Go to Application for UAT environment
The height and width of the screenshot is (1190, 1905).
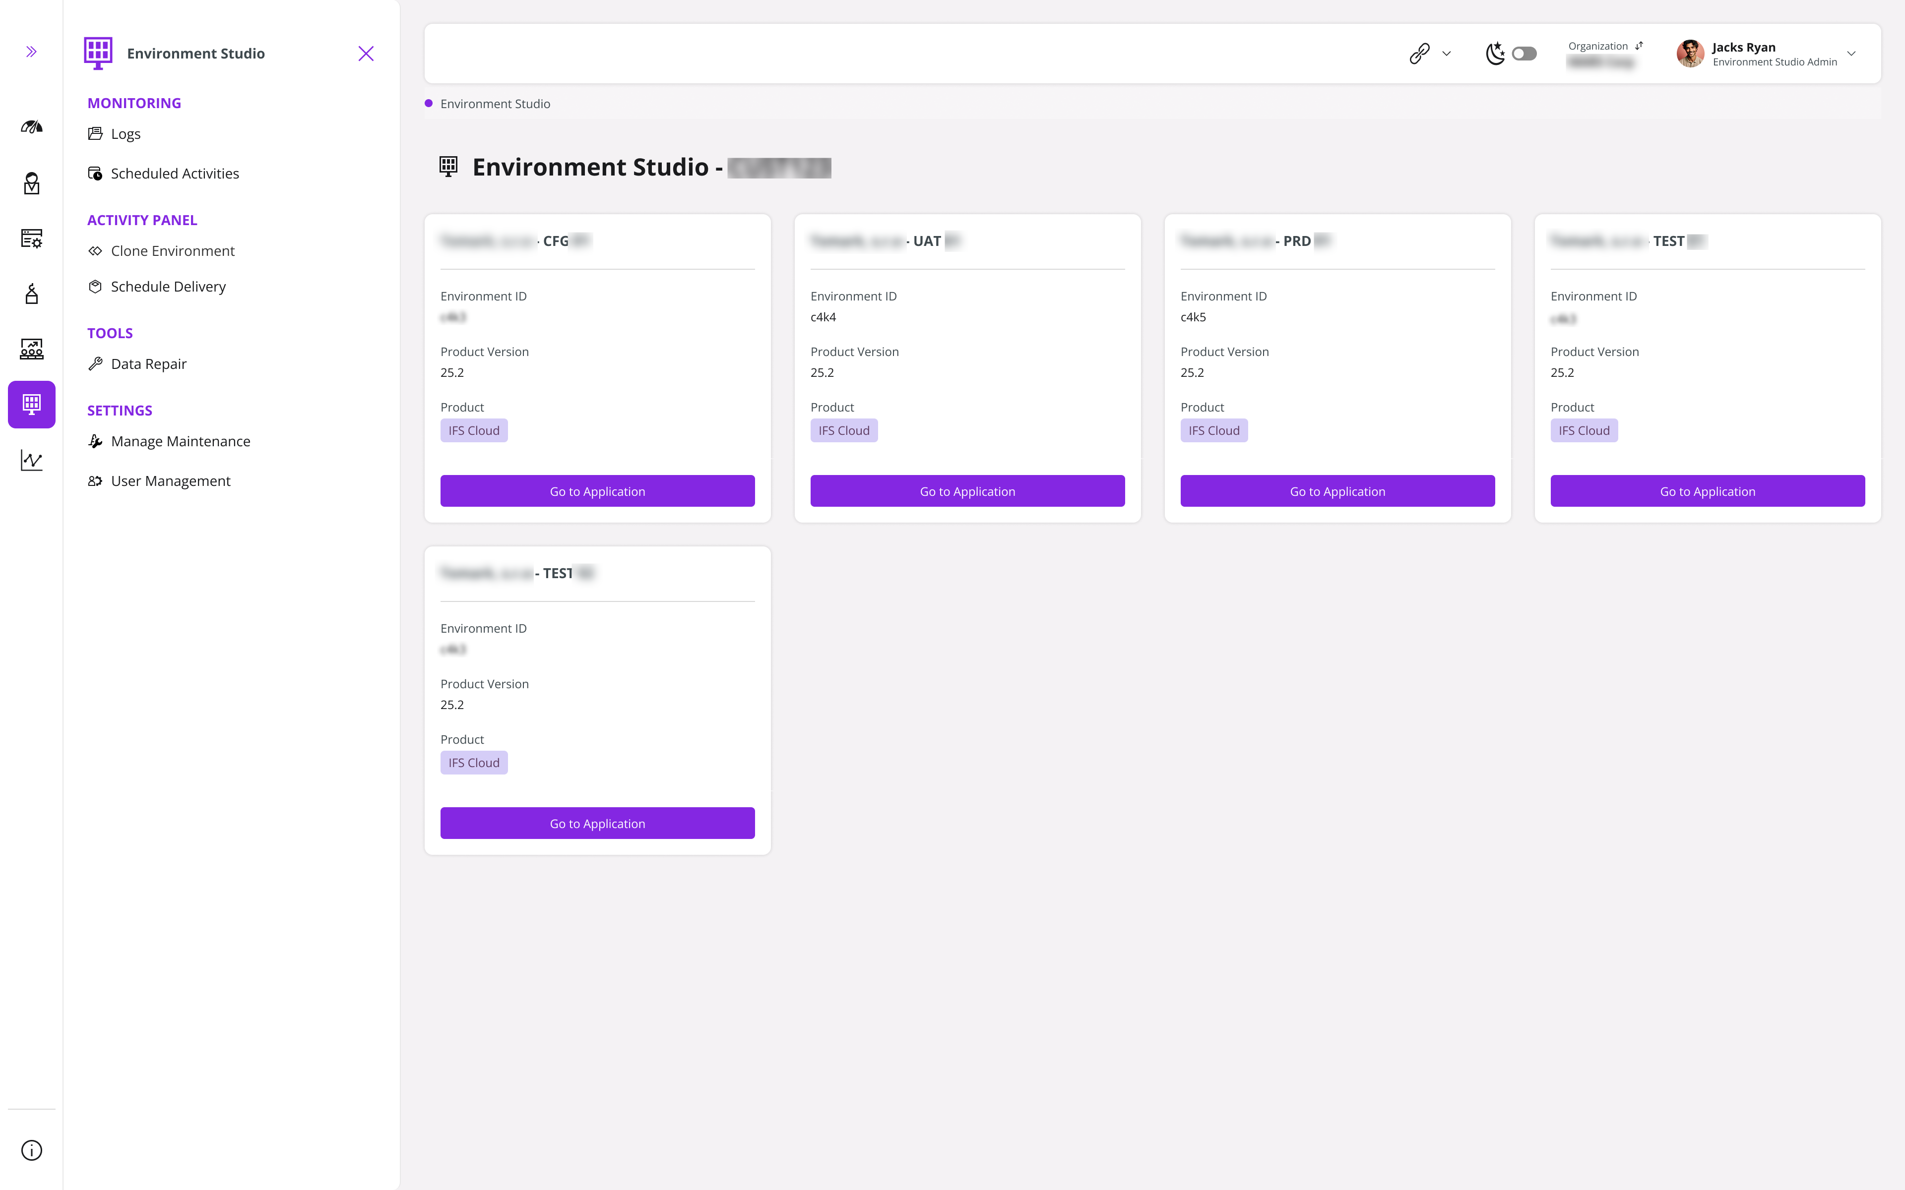click(x=967, y=491)
